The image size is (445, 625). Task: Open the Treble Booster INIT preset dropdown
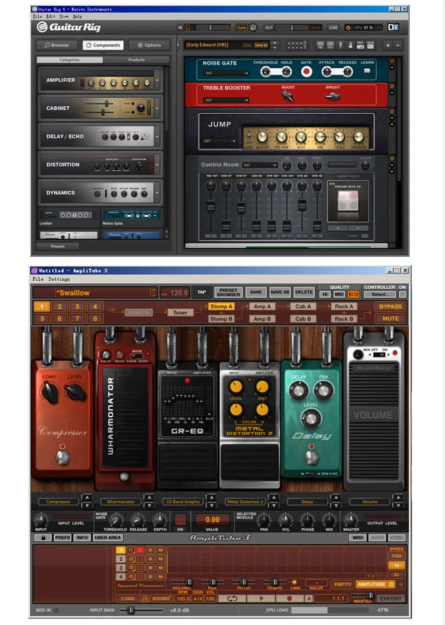pyautogui.click(x=226, y=100)
